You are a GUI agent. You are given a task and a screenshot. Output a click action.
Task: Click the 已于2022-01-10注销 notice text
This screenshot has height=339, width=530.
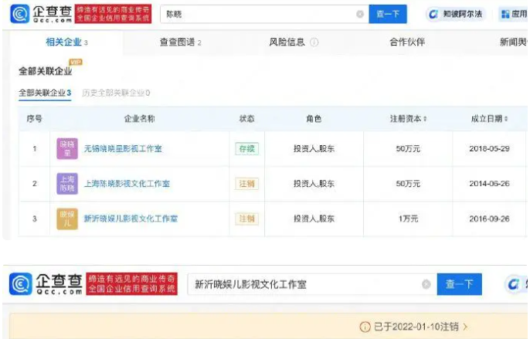416,327
